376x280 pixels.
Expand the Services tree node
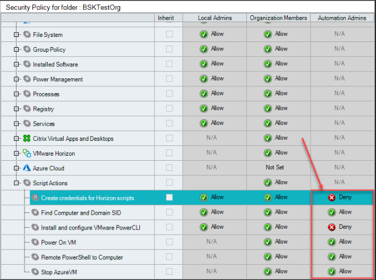point(16,124)
